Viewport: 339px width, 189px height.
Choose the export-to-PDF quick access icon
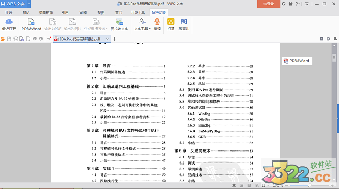pos(16,39)
